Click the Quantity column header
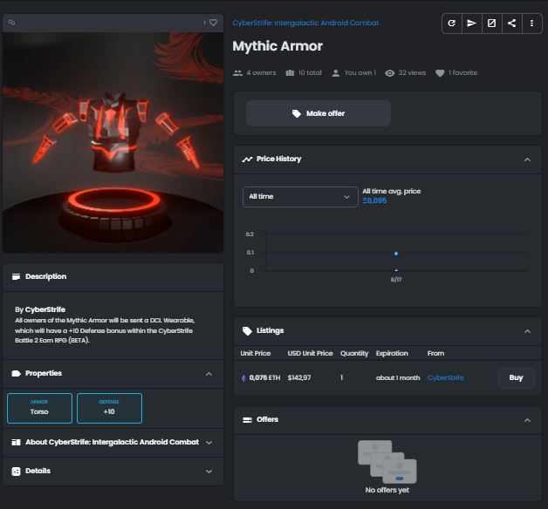The width and height of the screenshot is (548, 509). [354, 353]
